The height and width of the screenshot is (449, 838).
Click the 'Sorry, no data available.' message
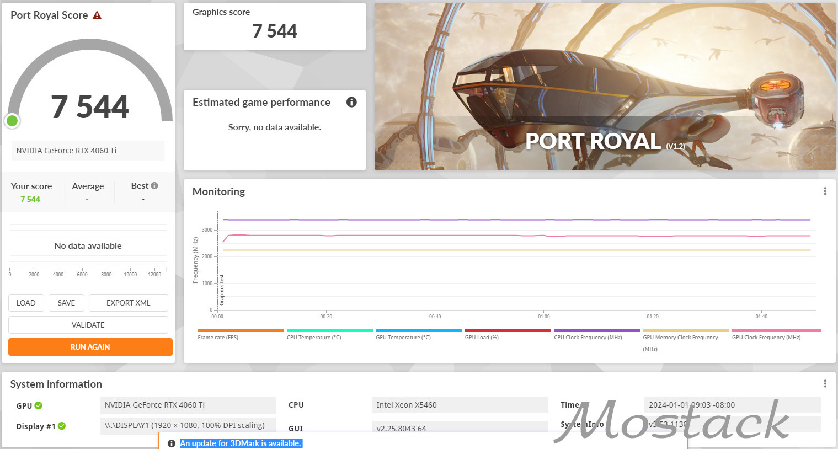(275, 127)
